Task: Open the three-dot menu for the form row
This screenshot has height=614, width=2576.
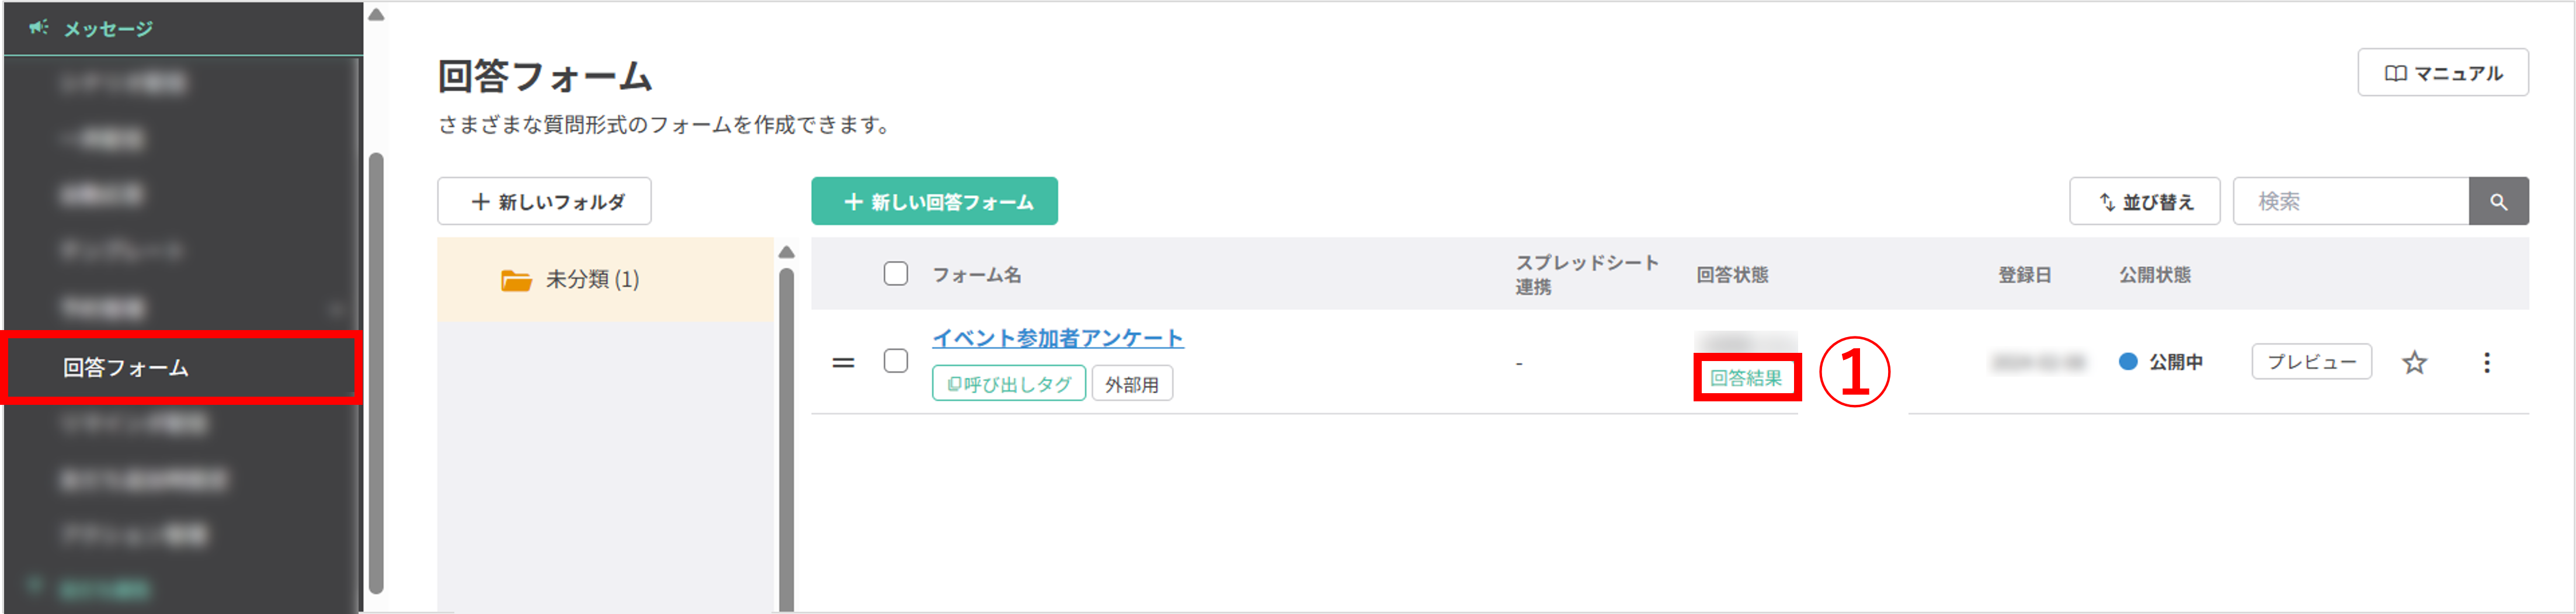Action: (2489, 363)
